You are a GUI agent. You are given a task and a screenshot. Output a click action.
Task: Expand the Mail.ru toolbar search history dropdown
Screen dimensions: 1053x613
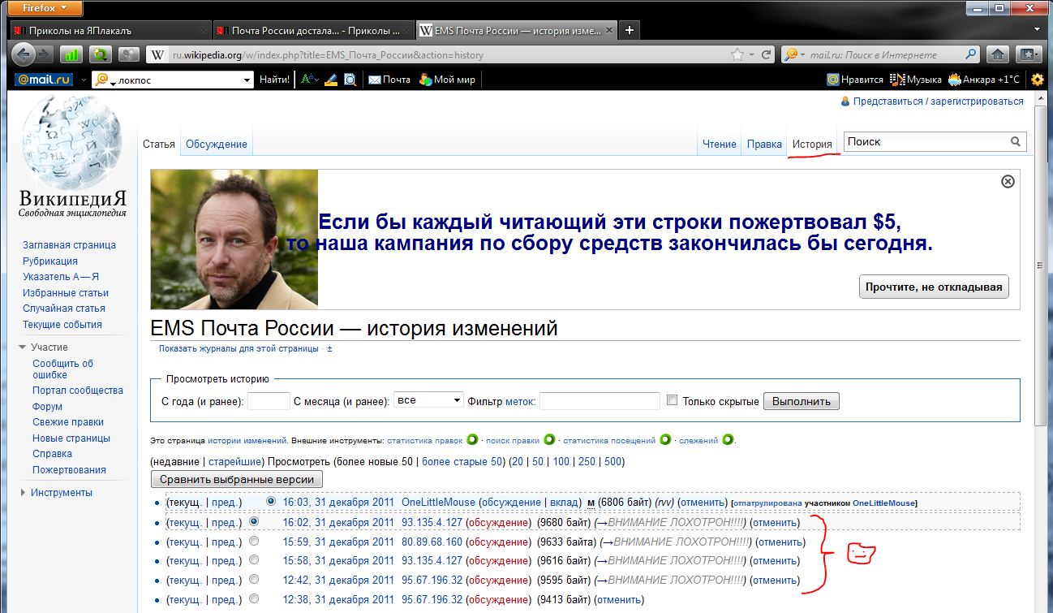pyautogui.click(x=247, y=80)
